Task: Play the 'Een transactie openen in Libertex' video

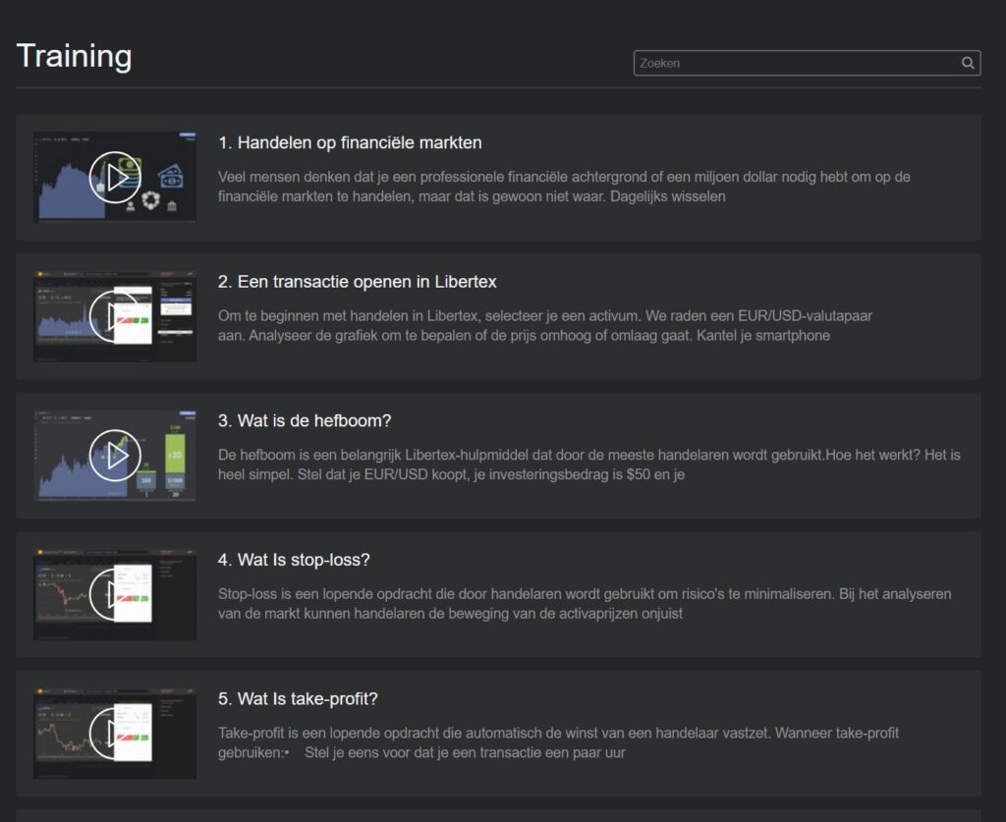Action: click(x=115, y=316)
